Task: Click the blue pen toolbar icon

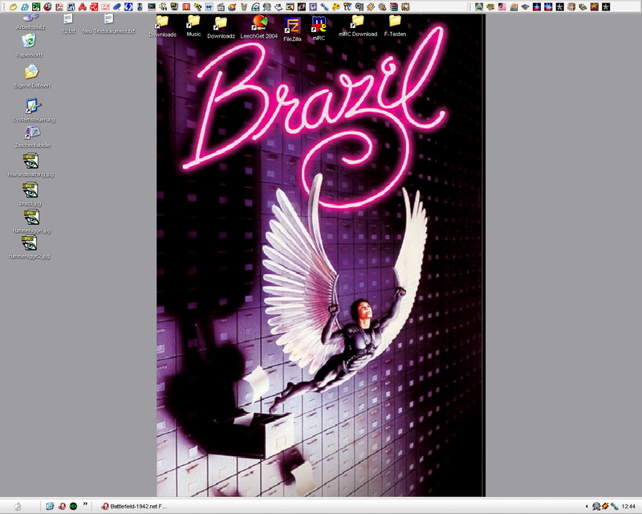Action: coord(117,6)
